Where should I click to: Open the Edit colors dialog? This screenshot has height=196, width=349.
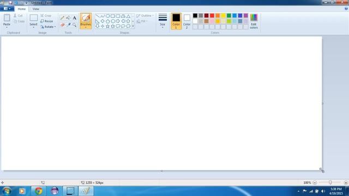pyautogui.click(x=254, y=21)
